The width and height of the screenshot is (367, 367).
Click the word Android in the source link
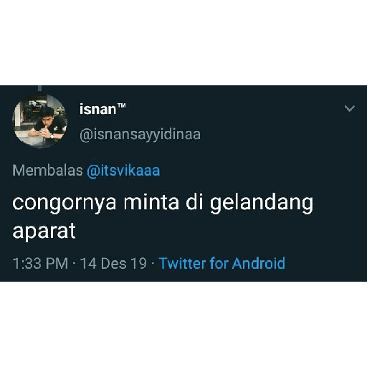[259, 264]
